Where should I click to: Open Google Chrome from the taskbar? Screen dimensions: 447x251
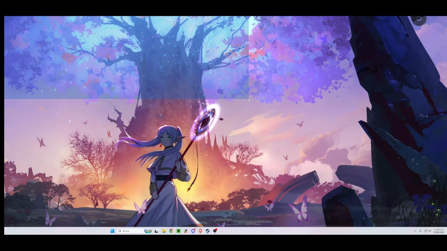coord(171,231)
